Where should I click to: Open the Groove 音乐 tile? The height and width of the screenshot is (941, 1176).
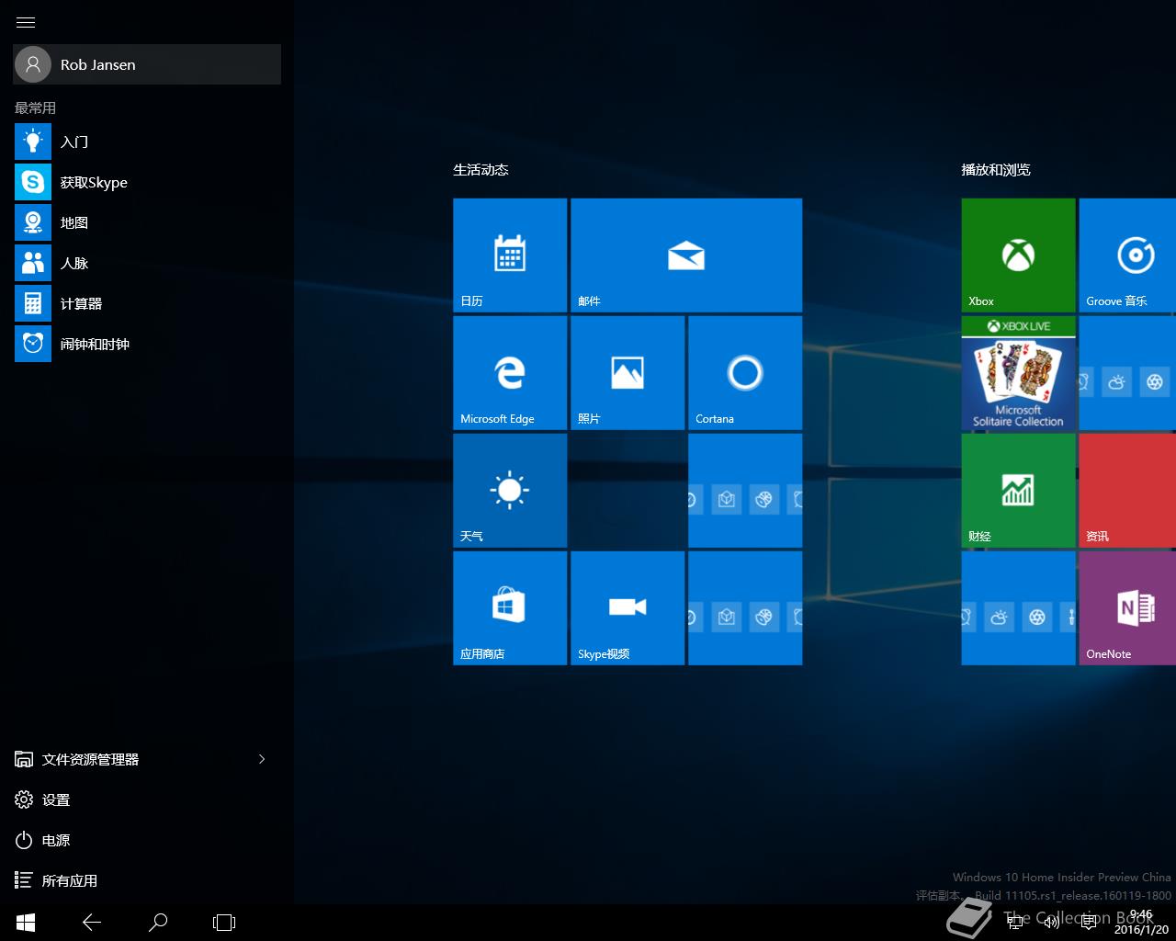[1127, 255]
